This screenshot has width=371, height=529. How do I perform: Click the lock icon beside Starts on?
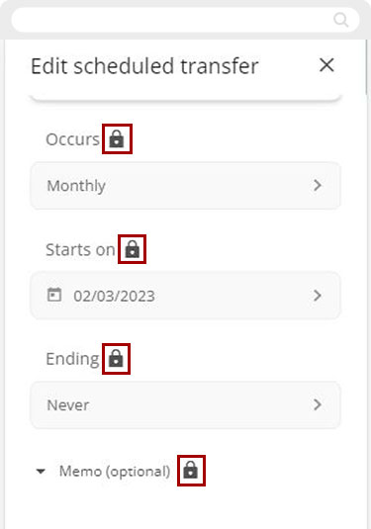pyautogui.click(x=132, y=249)
